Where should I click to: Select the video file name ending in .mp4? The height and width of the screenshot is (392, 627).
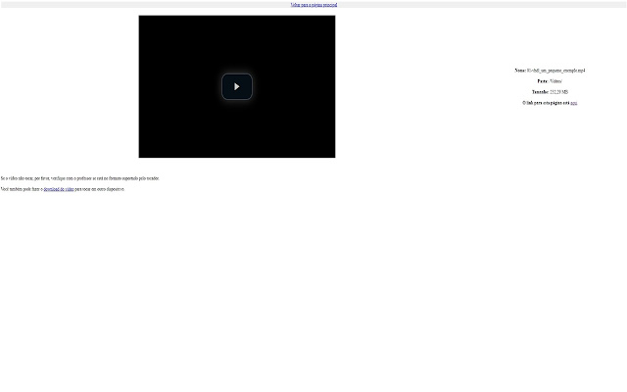tap(555, 71)
